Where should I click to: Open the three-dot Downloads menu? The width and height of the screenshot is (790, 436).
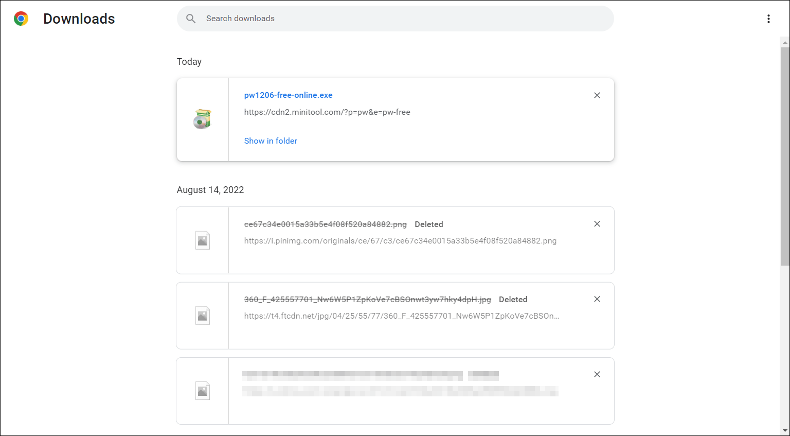click(768, 19)
